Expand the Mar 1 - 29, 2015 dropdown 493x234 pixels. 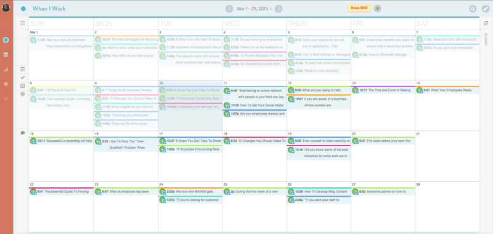tap(255, 9)
